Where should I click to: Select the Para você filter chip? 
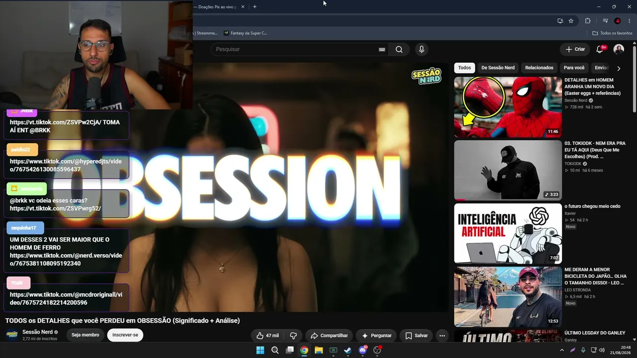[574, 68]
